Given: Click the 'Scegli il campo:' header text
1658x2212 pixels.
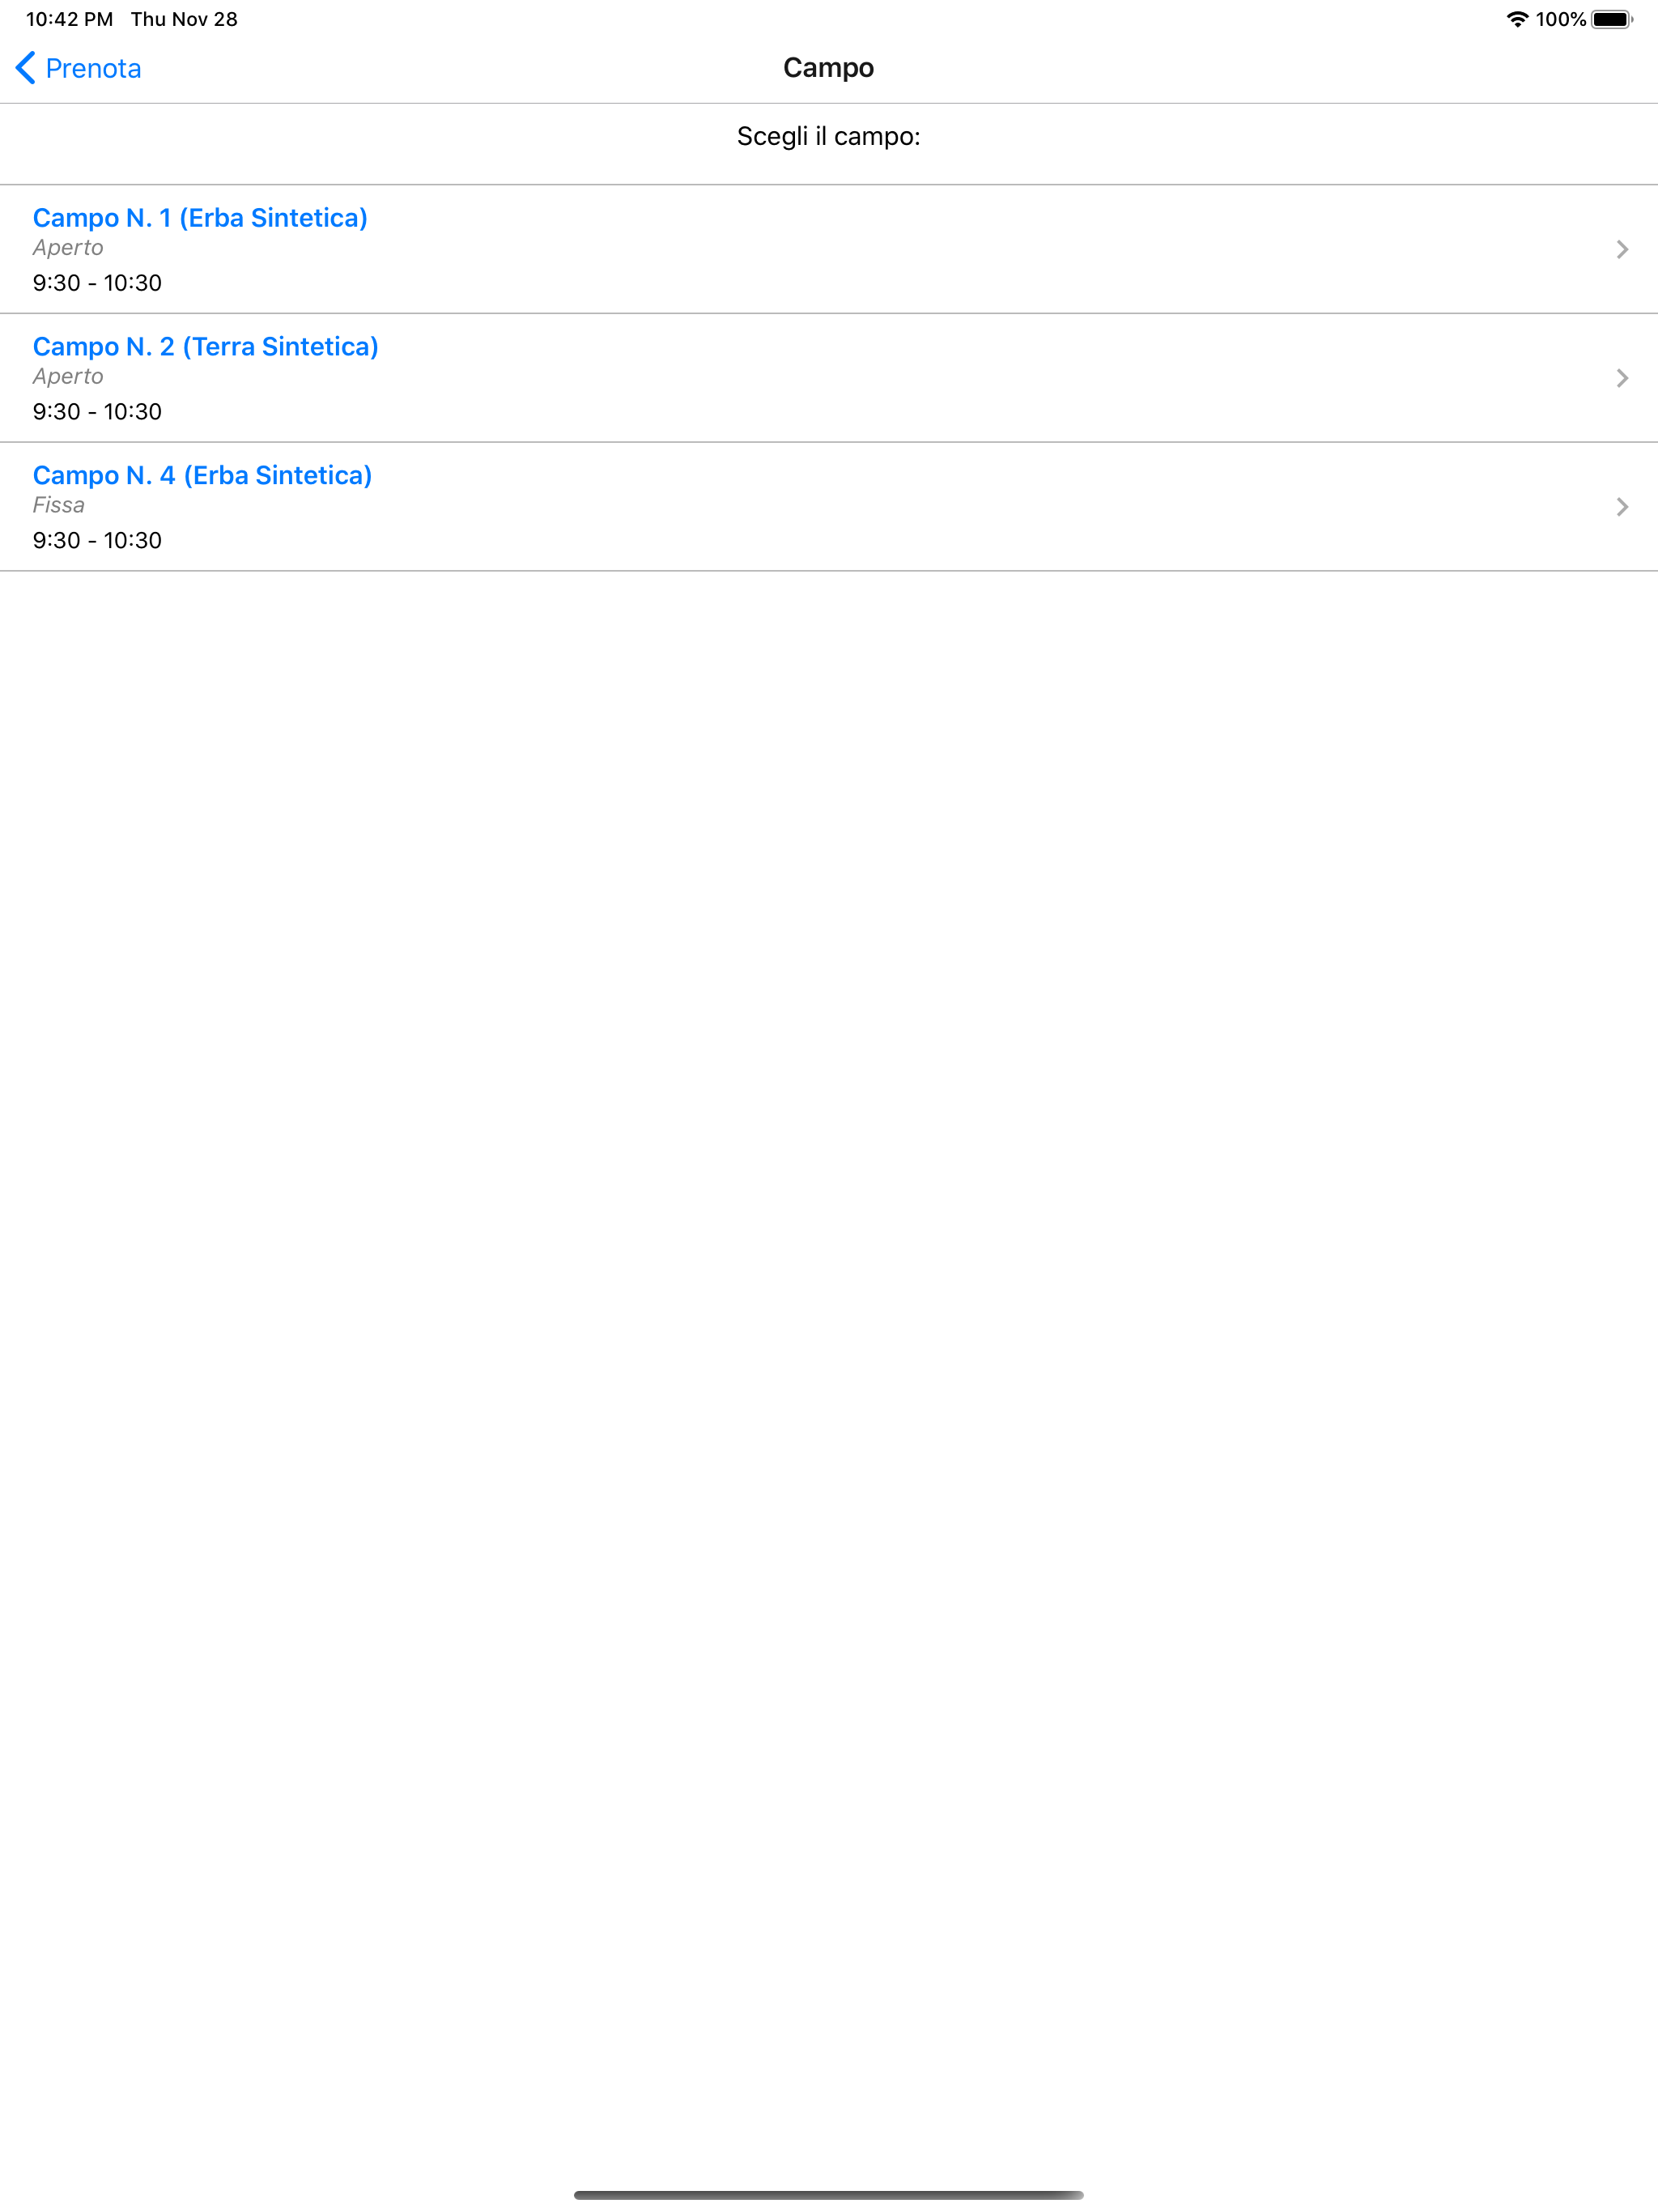Looking at the screenshot, I should [x=829, y=137].
